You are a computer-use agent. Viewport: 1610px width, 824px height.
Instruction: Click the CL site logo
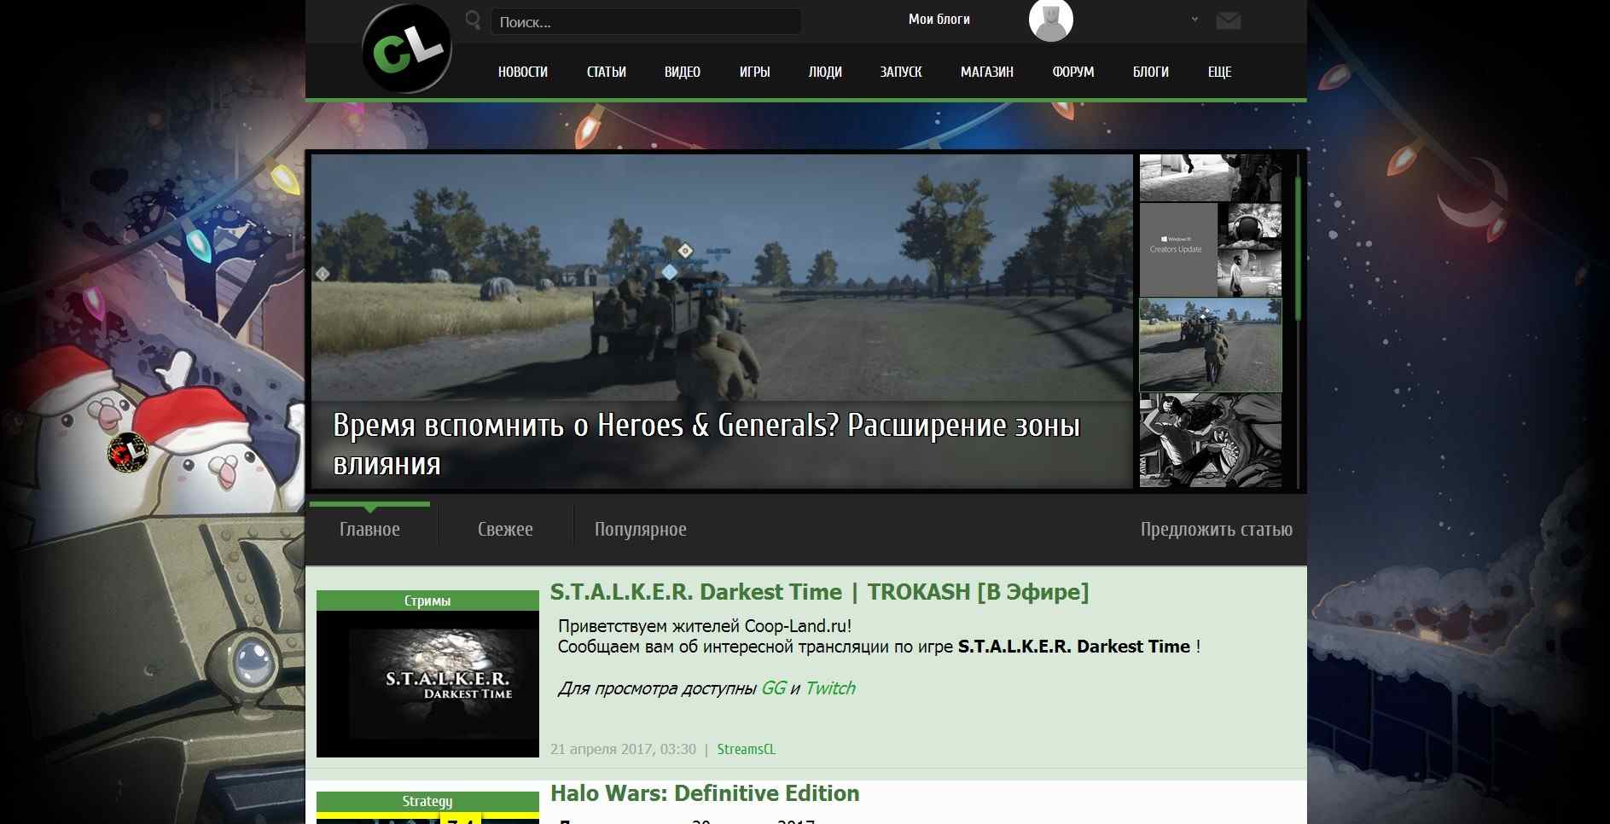coord(407,49)
